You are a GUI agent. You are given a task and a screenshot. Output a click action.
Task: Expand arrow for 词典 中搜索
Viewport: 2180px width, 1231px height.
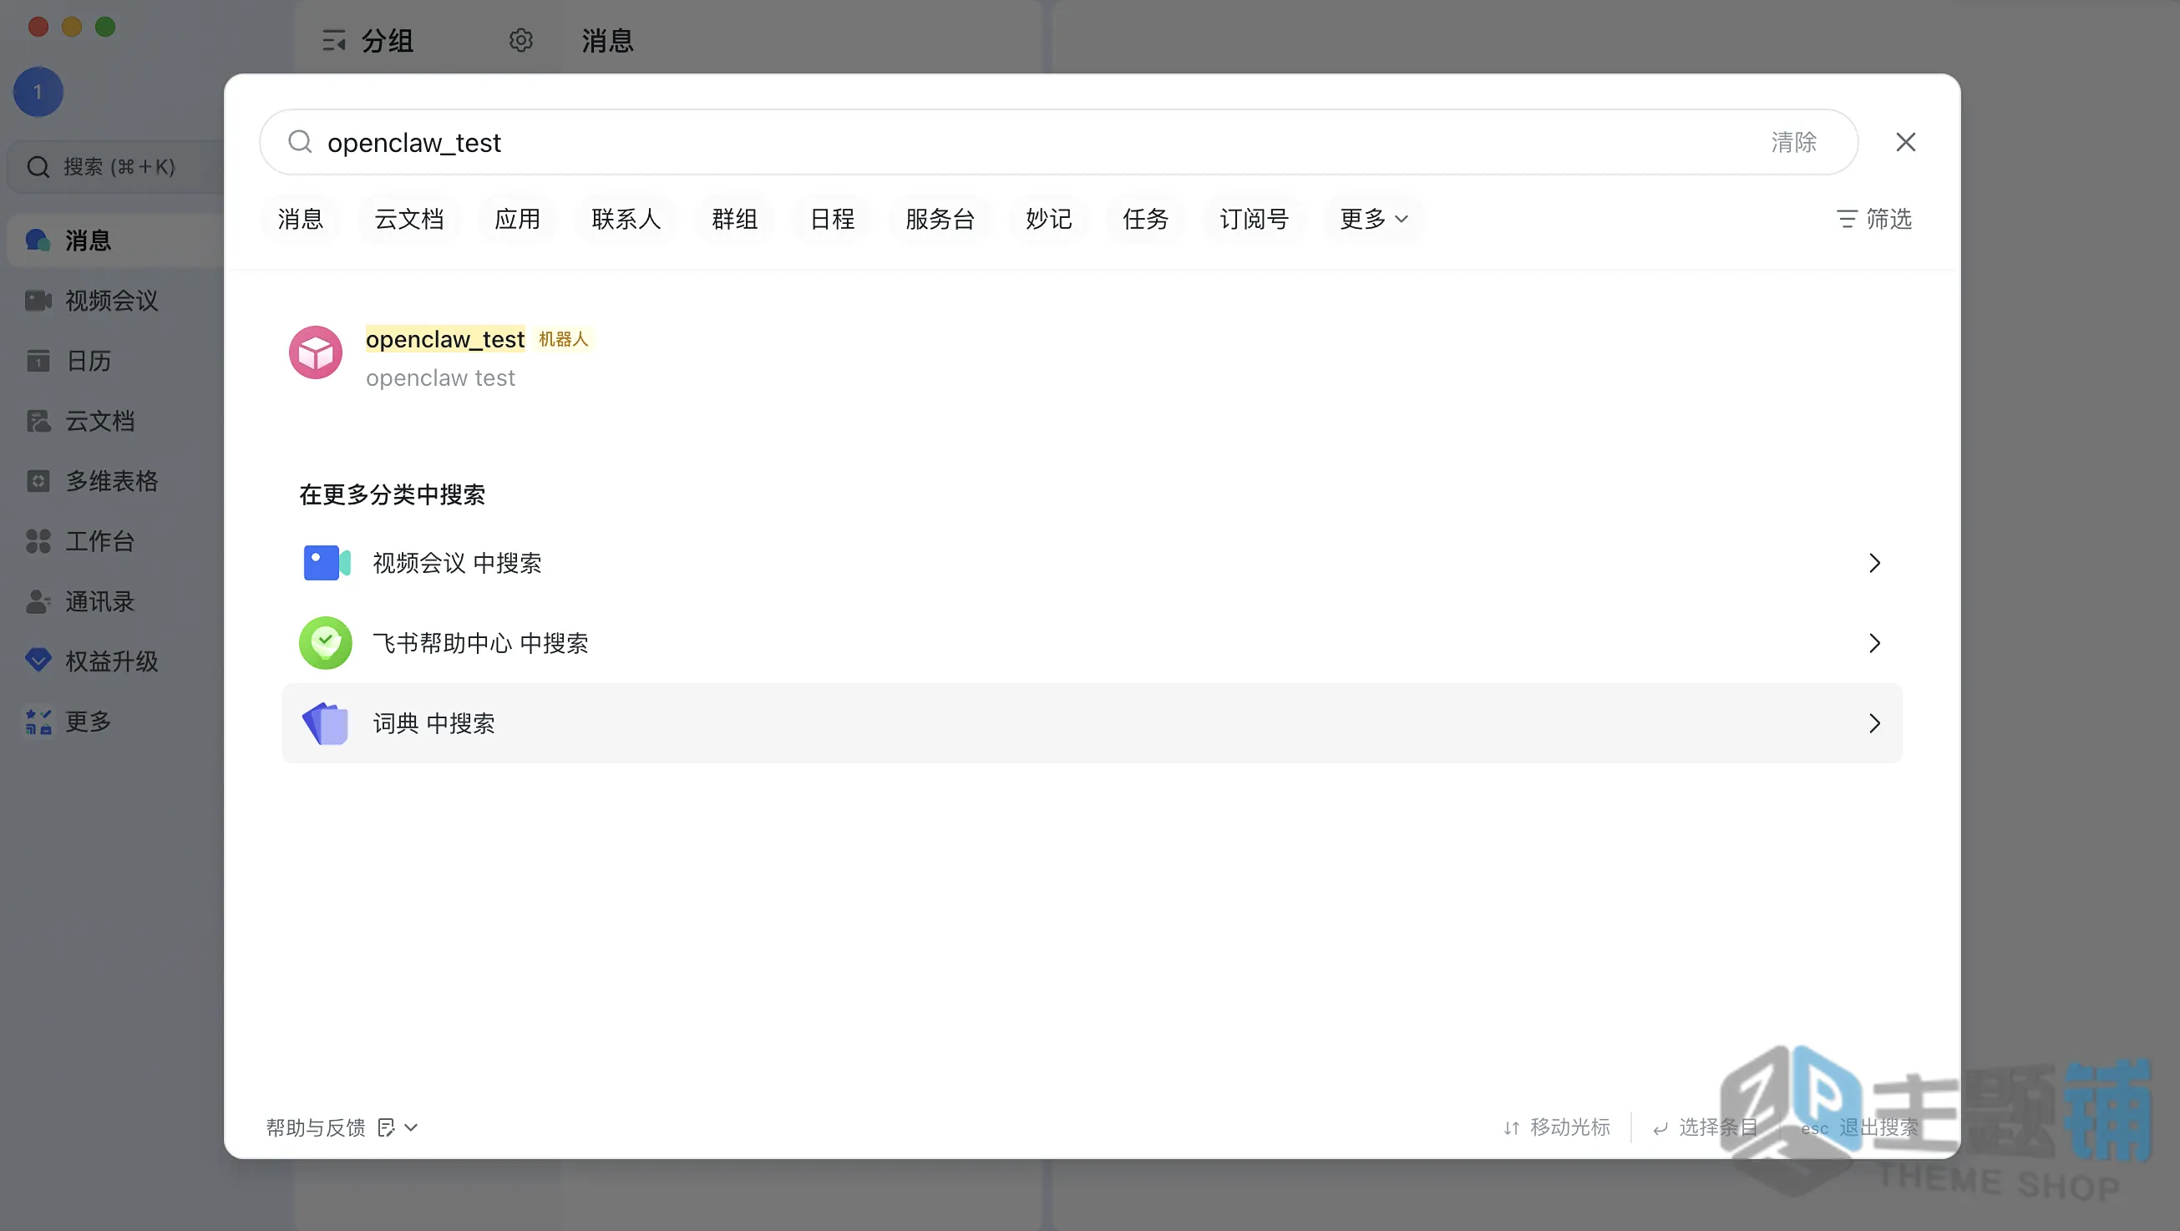tap(1873, 723)
